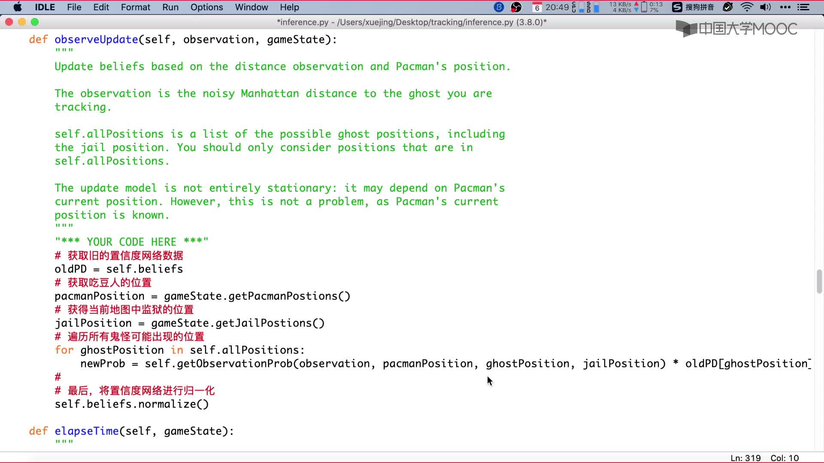Click the vertical scrollbar thumb

coord(819,282)
